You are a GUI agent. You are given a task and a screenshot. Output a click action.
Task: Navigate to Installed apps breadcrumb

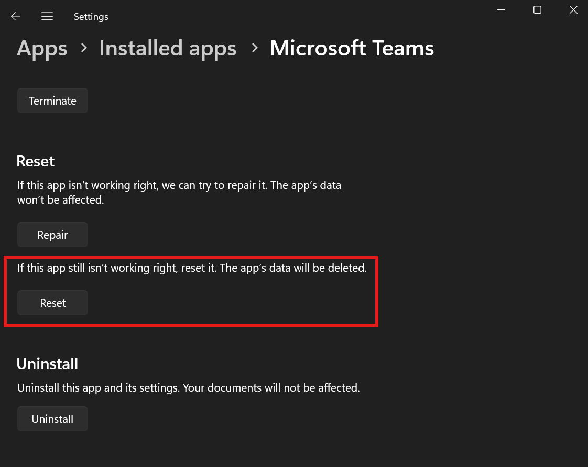[x=168, y=49]
